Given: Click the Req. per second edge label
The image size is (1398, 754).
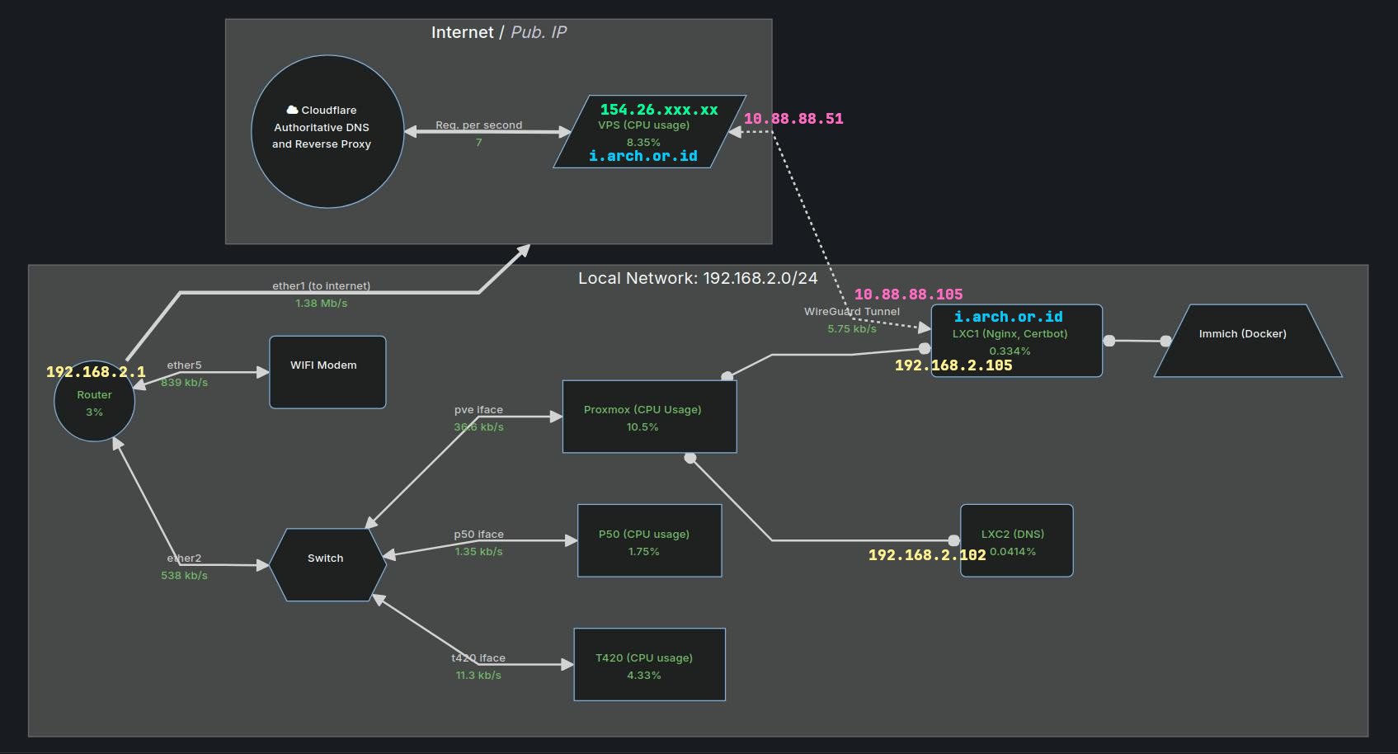Looking at the screenshot, I should [479, 125].
